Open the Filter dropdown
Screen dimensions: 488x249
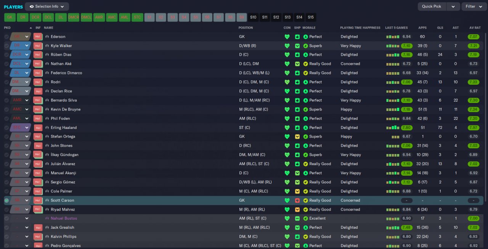(473, 6)
